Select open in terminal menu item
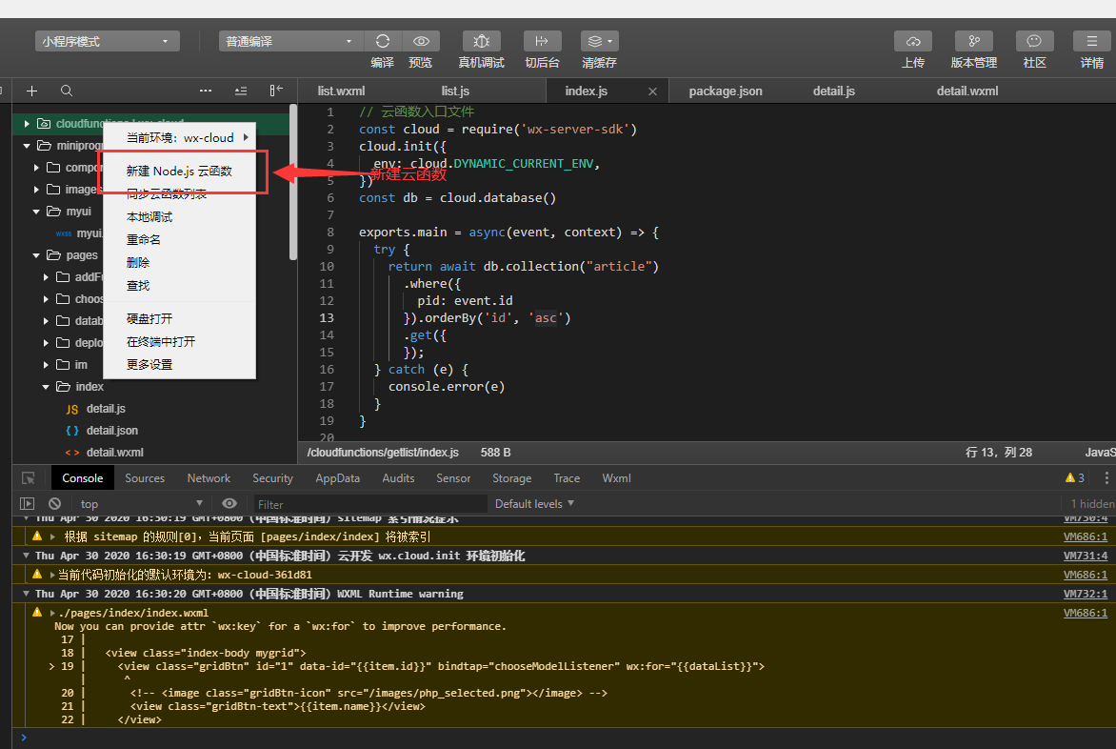 tap(179, 341)
